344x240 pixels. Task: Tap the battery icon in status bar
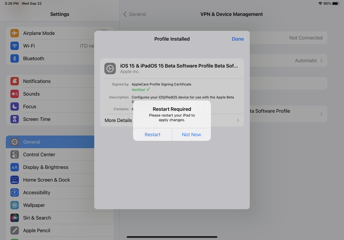[x=336, y=3]
